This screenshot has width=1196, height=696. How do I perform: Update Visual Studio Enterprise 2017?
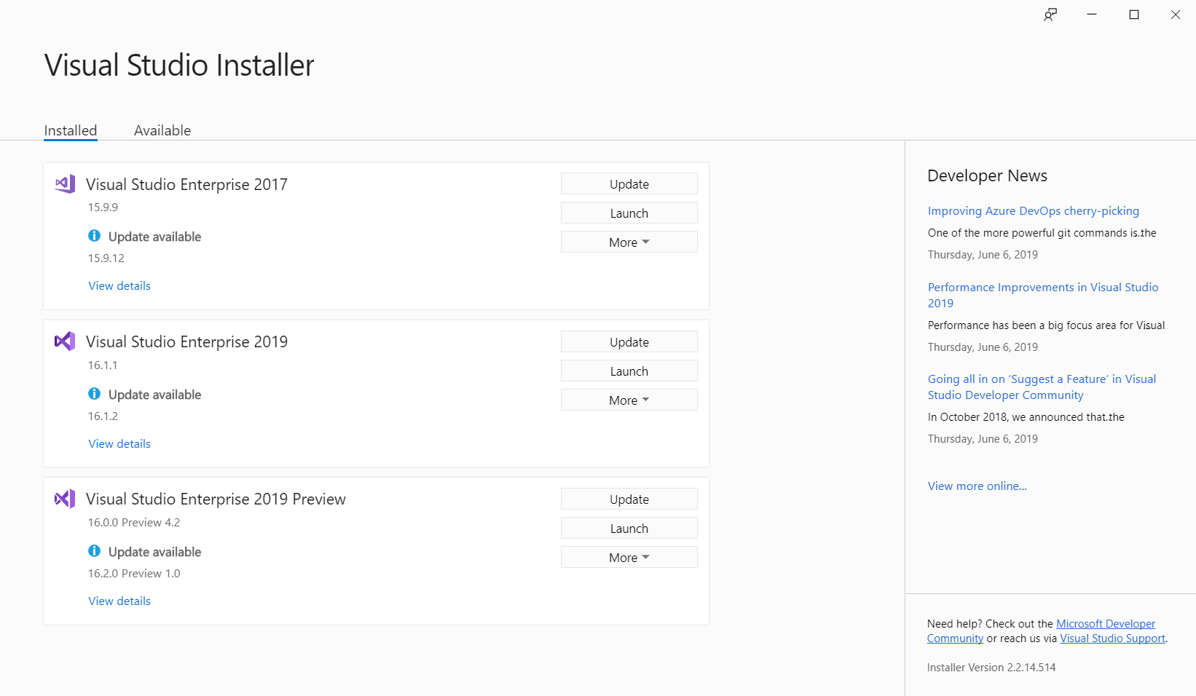tap(629, 184)
